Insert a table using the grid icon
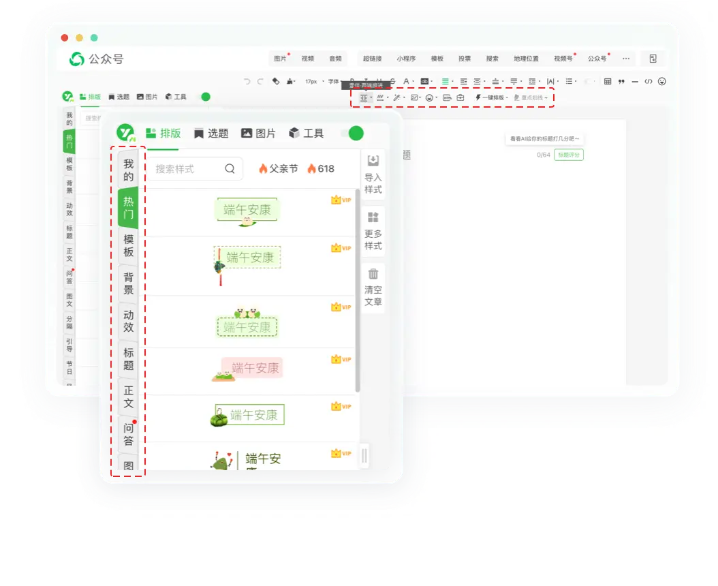The width and height of the screenshot is (718, 586). [608, 82]
